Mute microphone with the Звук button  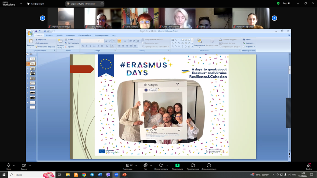tap(8, 166)
